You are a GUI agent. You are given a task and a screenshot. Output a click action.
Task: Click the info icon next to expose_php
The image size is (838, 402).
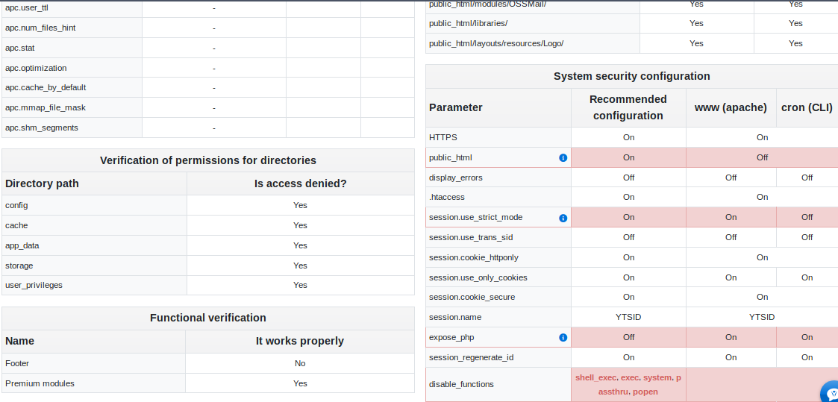(563, 338)
